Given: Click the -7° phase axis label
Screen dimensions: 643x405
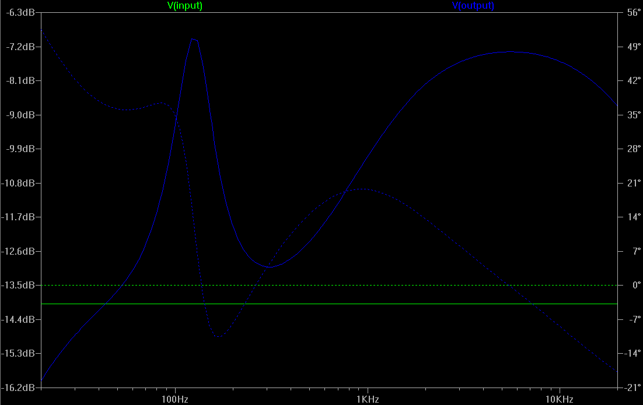Looking at the screenshot, I should pos(634,319).
